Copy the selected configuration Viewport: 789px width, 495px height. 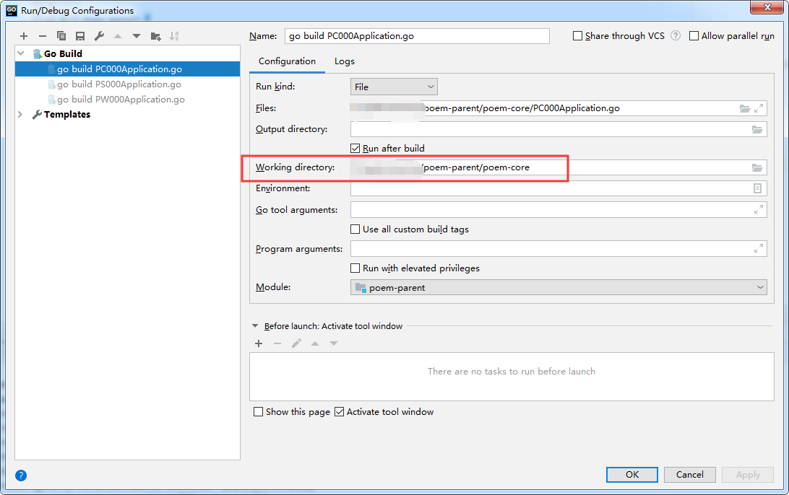point(61,36)
